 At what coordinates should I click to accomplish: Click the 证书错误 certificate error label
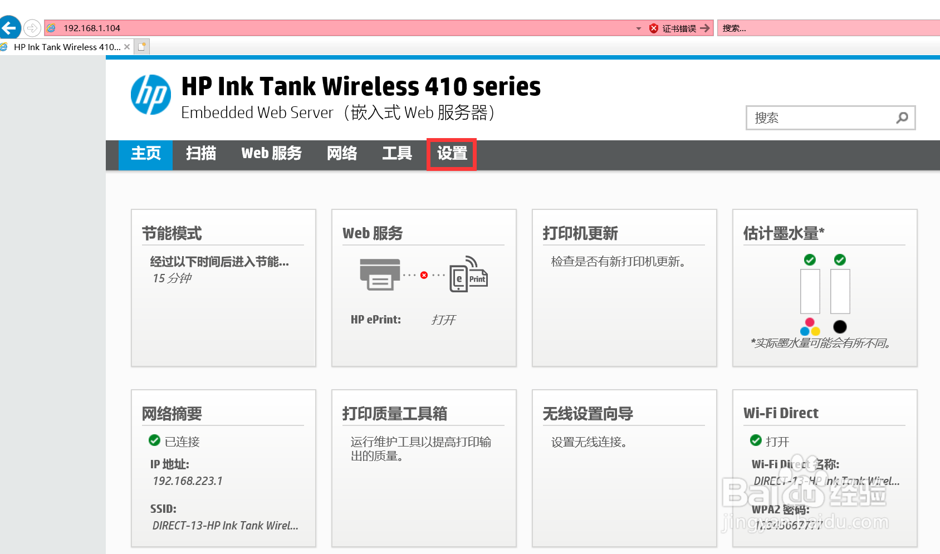679,28
